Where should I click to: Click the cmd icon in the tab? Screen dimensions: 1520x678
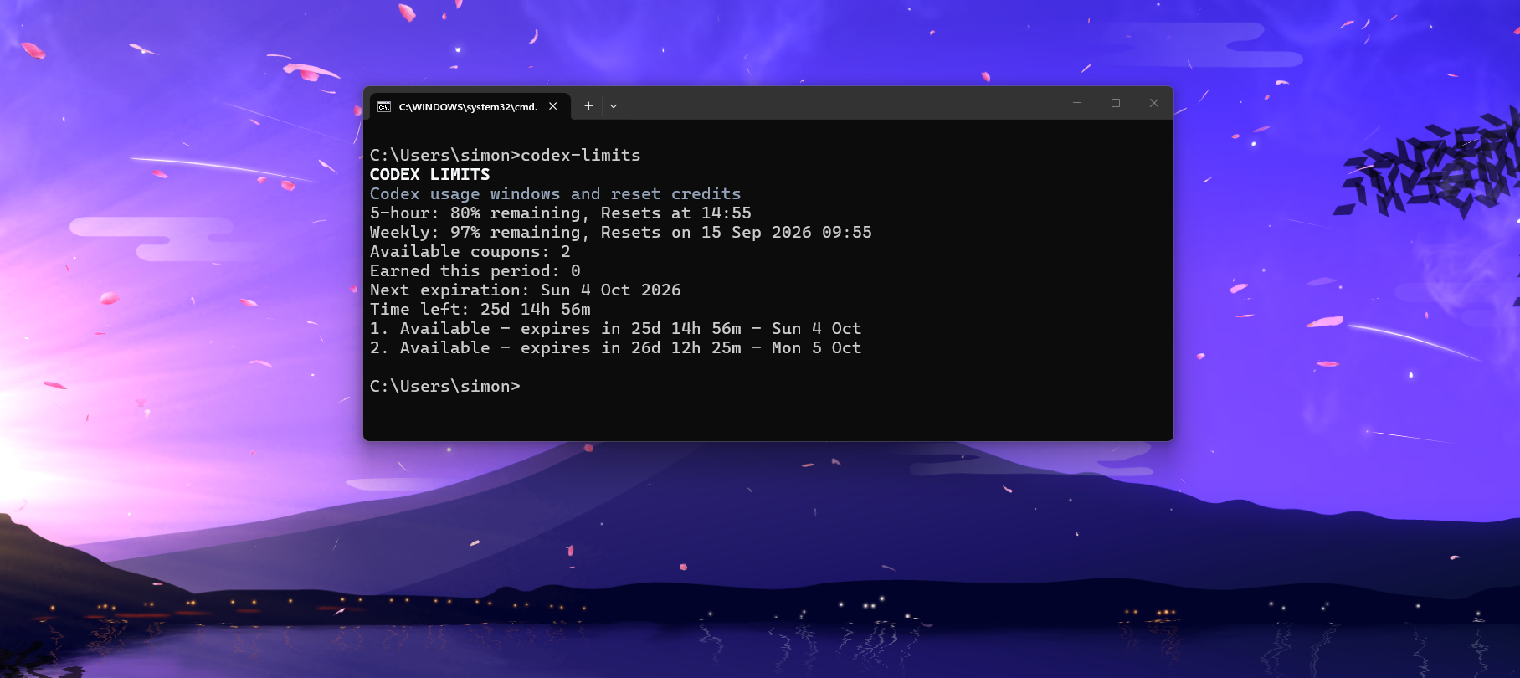(x=384, y=106)
